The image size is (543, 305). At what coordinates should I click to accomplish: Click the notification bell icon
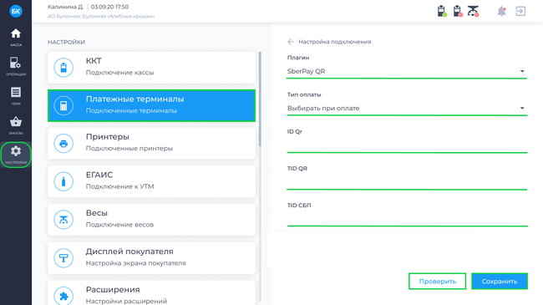click(x=501, y=11)
